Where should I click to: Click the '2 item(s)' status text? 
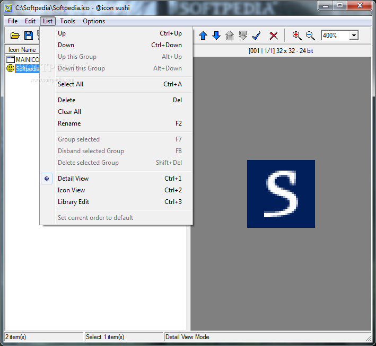point(16,337)
